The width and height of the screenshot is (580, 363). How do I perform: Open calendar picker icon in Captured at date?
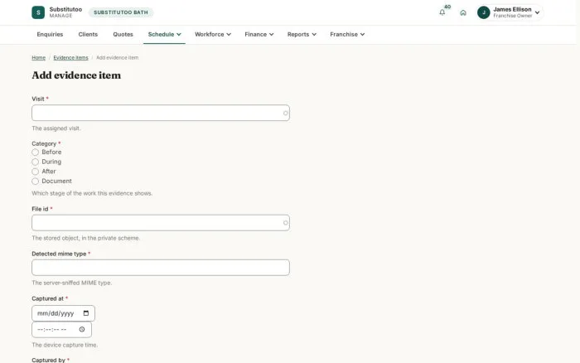(86, 313)
